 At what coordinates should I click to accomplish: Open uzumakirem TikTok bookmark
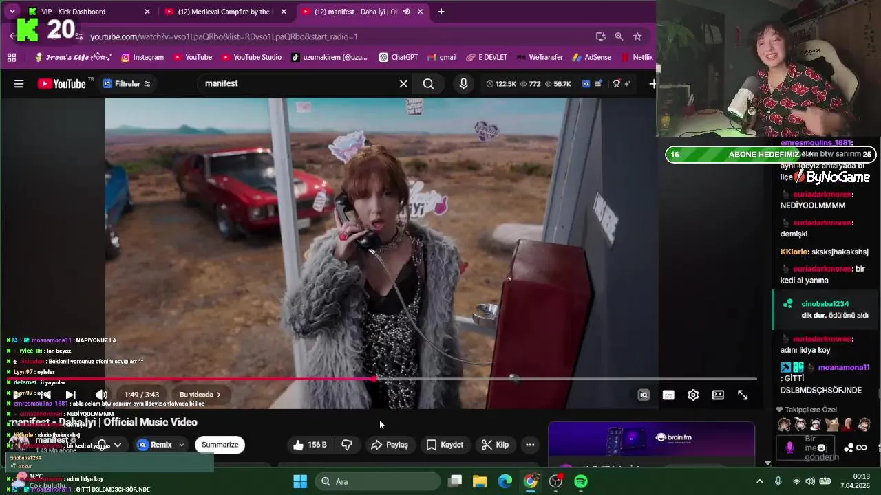coord(329,57)
